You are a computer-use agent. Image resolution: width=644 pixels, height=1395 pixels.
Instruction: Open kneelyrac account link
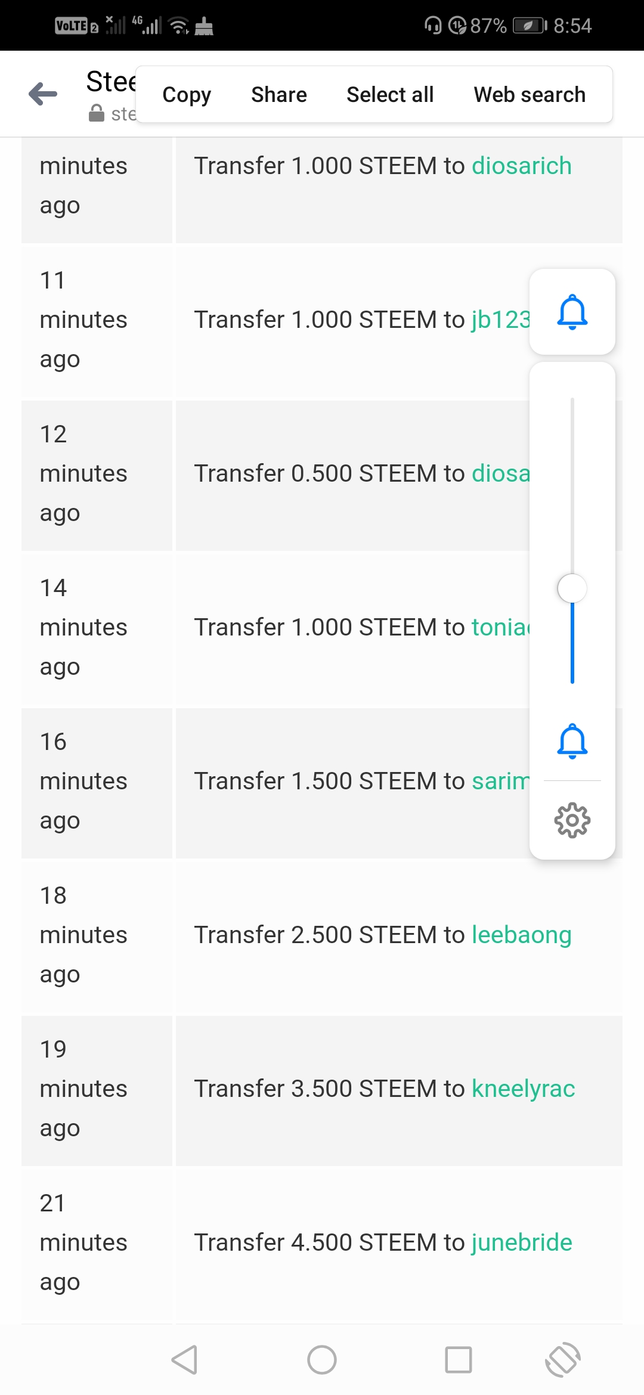(523, 1089)
